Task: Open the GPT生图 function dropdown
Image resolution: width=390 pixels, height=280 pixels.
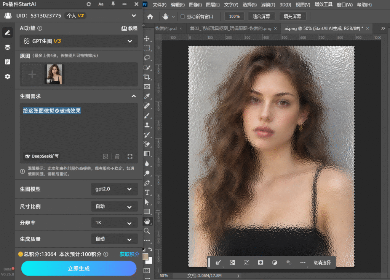Action: click(78, 41)
